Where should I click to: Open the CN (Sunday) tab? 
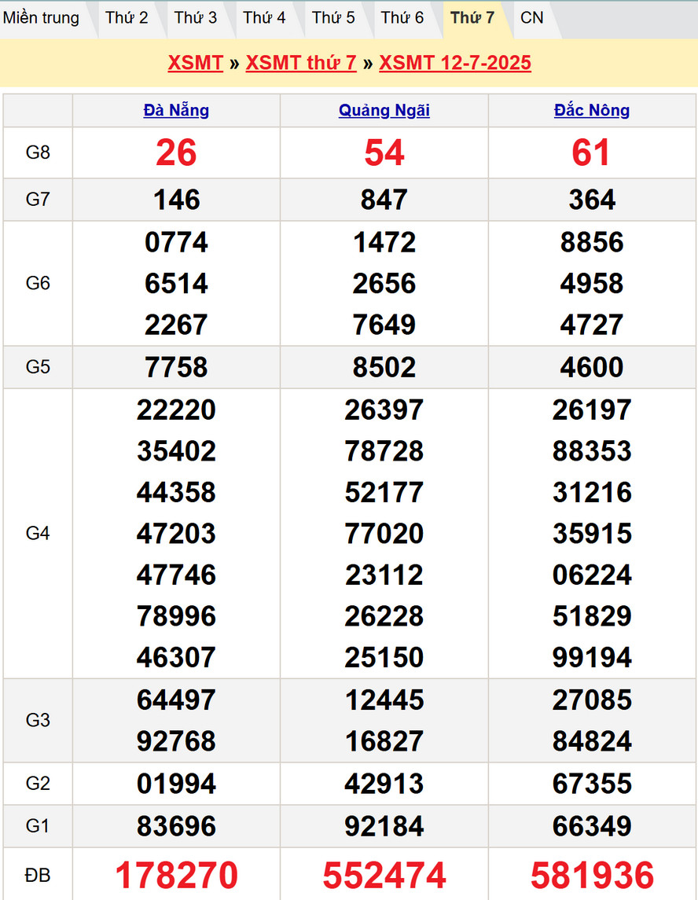(x=532, y=18)
